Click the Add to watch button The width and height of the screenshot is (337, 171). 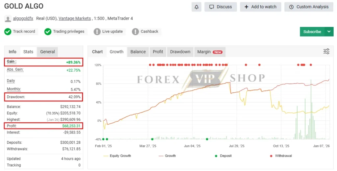pyautogui.click(x=261, y=7)
